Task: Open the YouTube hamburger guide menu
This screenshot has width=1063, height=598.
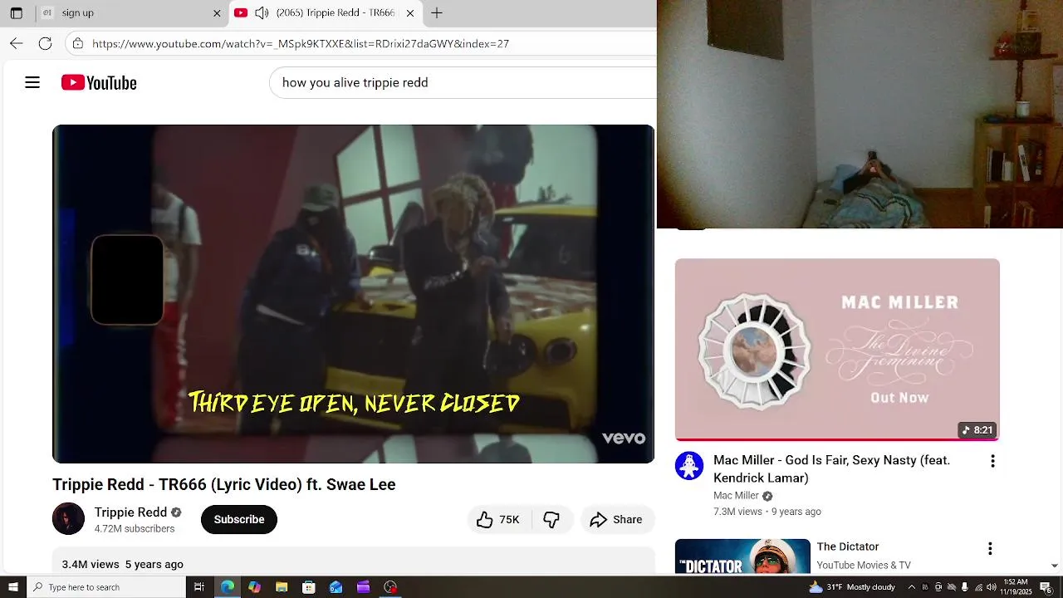Action: (32, 82)
